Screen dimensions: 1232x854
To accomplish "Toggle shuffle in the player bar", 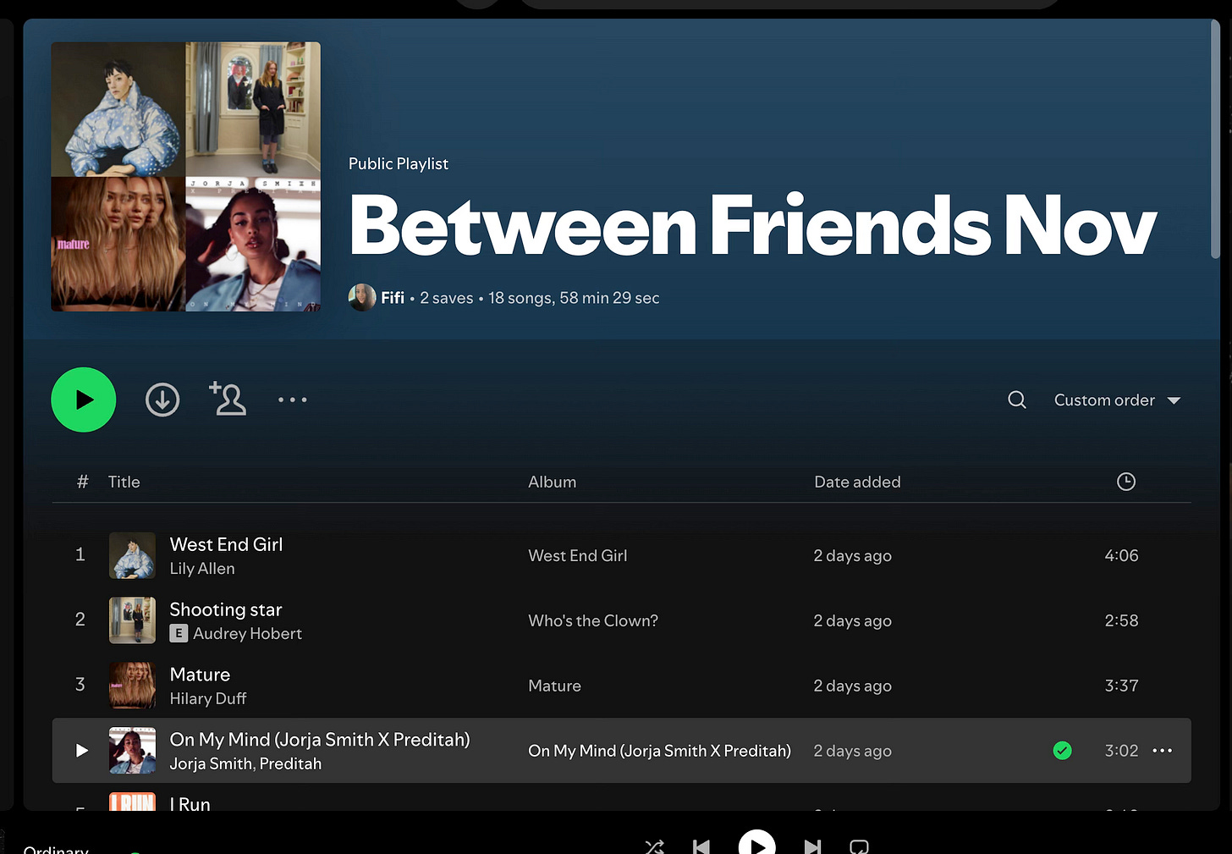I will tap(654, 846).
